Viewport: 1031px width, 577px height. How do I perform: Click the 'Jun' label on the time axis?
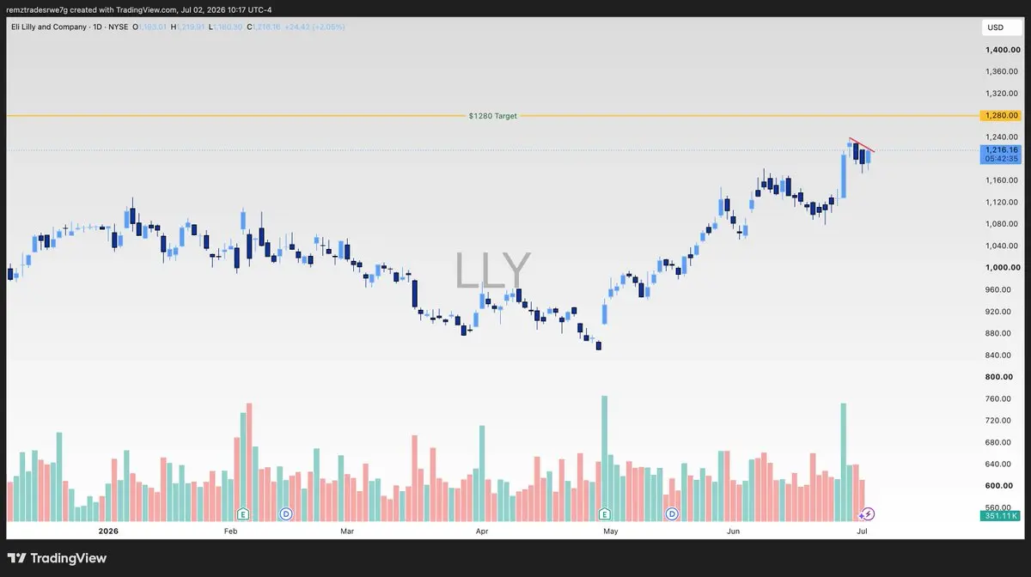734,531
